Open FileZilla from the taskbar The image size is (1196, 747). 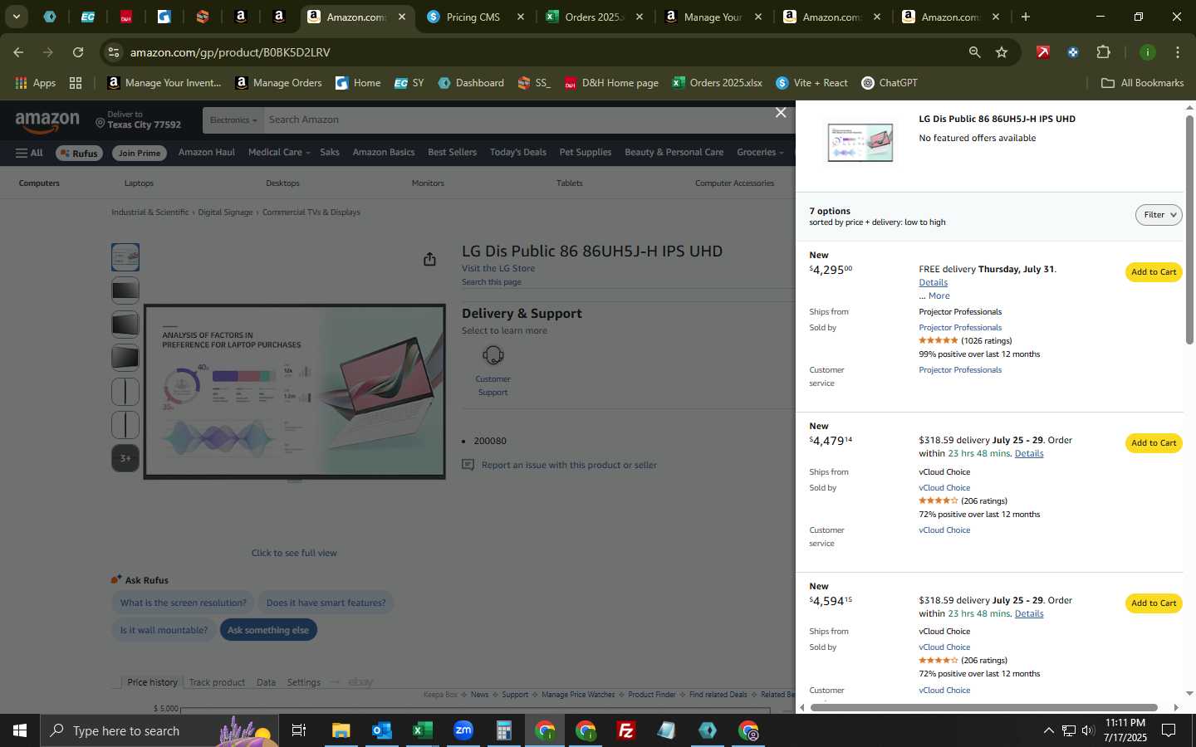(x=626, y=730)
